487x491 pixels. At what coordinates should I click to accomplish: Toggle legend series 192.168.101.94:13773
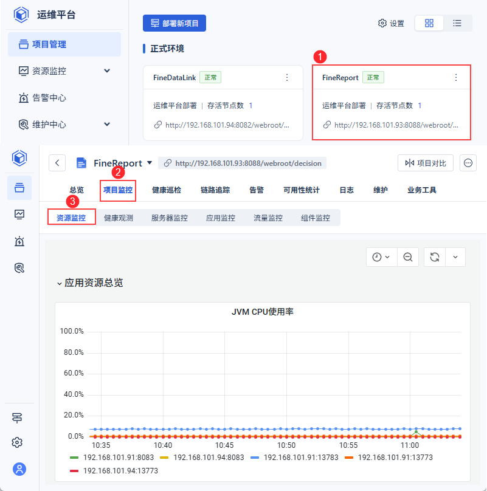(114, 471)
